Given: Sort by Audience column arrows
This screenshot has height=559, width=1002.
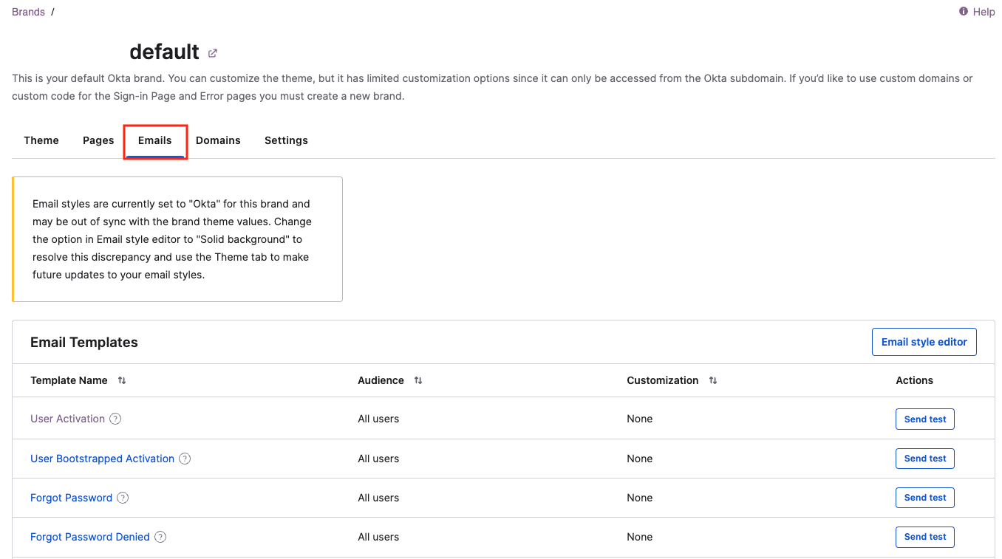Looking at the screenshot, I should (x=418, y=380).
